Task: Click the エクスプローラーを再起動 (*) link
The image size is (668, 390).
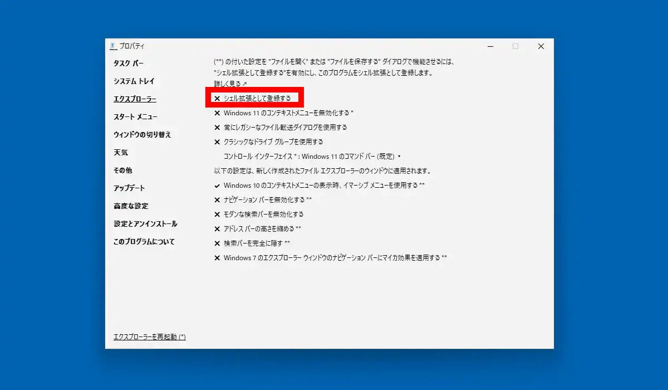Action: (150, 337)
